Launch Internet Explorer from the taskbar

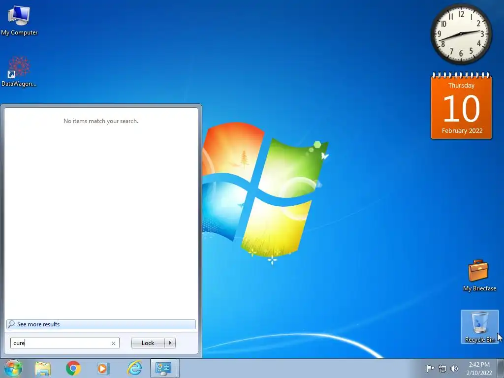134,368
